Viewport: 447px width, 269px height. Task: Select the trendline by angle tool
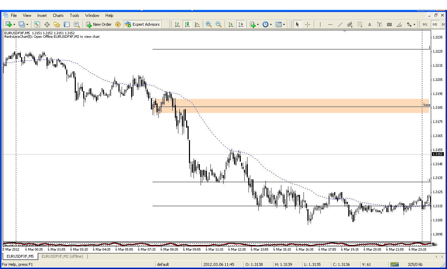pyautogui.click(x=399, y=24)
